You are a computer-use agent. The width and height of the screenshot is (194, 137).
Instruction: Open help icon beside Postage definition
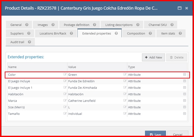(x=95, y=25)
